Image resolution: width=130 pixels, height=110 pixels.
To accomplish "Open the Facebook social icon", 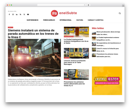I will click(9, 15).
